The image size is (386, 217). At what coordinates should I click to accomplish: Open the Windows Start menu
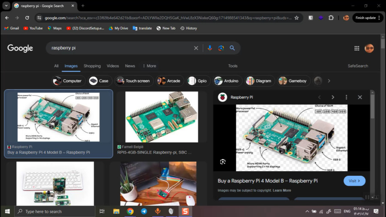tap(7, 211)
